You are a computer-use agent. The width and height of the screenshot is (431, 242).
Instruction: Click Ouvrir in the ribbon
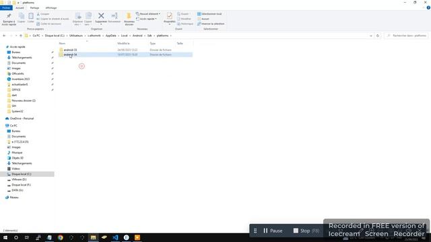click(183, 13)
